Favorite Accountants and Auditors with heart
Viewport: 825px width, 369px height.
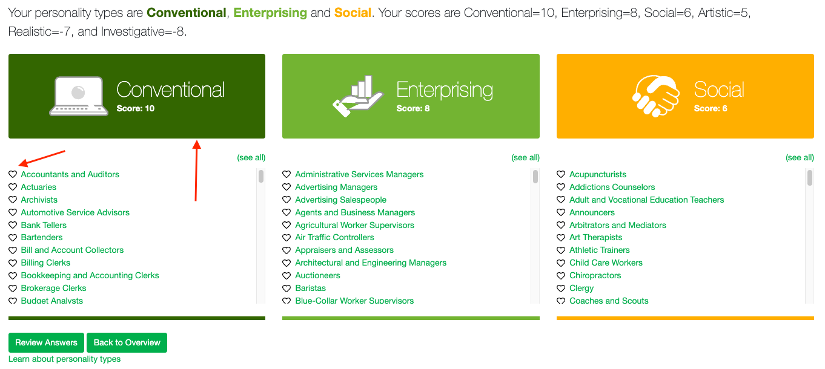(13, 174)
